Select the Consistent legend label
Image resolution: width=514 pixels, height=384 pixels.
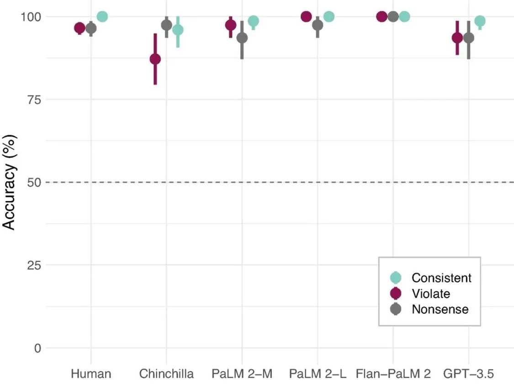tap(441, 278)
